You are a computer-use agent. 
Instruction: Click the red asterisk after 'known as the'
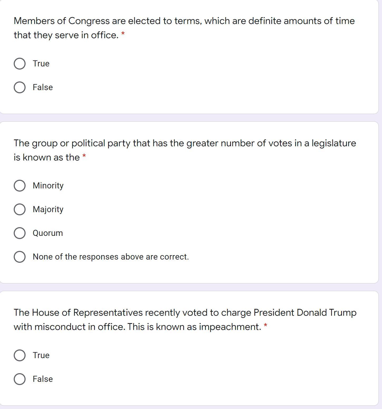pos(84,157)
